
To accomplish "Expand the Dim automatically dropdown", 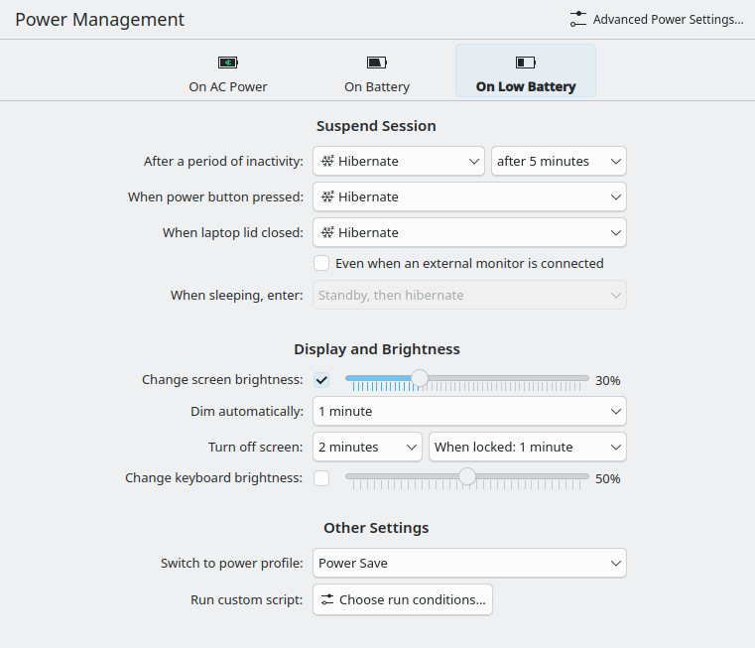I will (x=469, y=411).
